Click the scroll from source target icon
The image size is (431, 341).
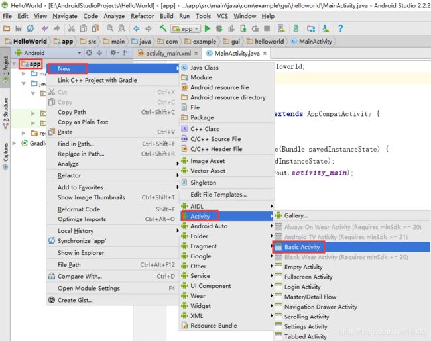click(89, 53)
